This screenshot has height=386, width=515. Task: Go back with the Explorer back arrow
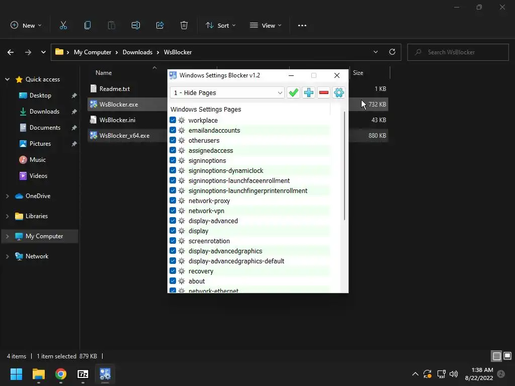[x=11, y=52]
